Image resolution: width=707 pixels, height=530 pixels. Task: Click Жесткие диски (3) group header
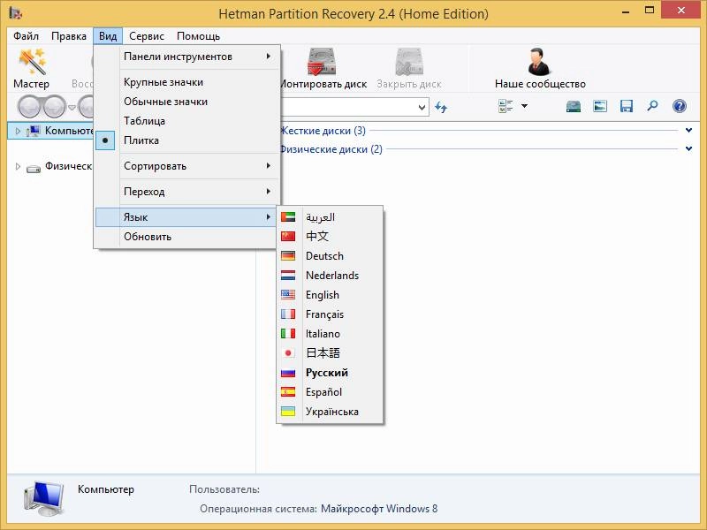tap(323, 131)
